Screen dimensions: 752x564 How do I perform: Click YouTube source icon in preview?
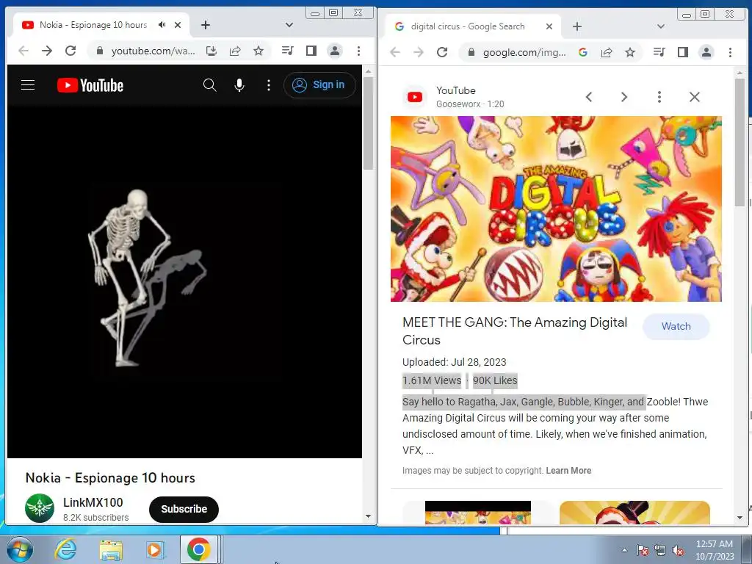pyautogui.click(x=415, y=97)
